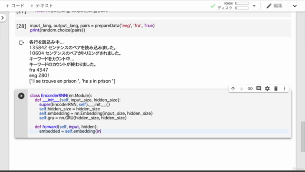This screenshot has width=305, height=172.
Task: Open cell editor settings gear
Action: click(x=267, y=88)
